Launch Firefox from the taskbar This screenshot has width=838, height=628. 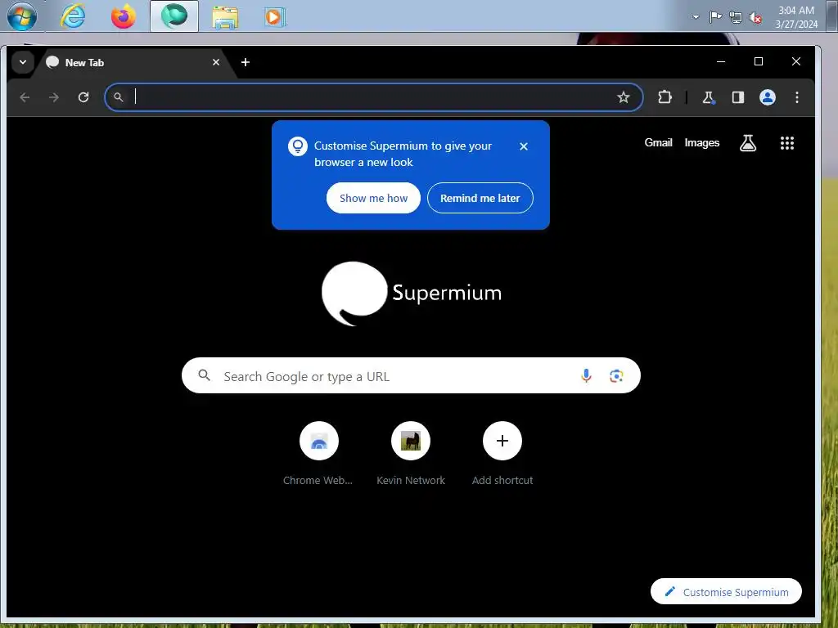click(124, 16)
